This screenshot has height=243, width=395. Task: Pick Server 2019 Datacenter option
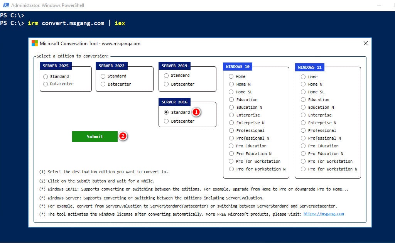166,84
